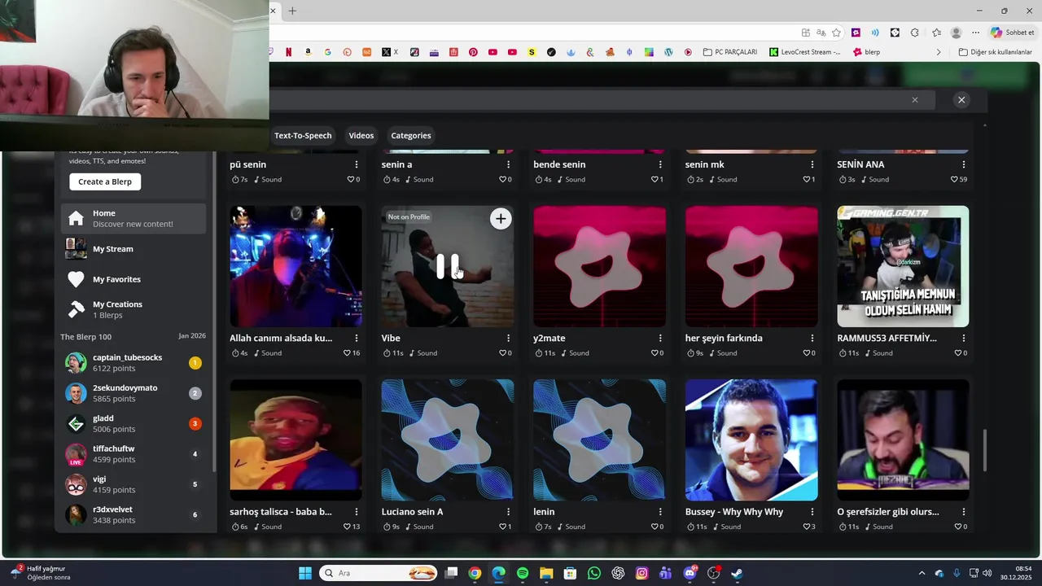
Task: Play her şeyin farkında thumbnail
Action: pyautogui.click(x=751, y=266)
